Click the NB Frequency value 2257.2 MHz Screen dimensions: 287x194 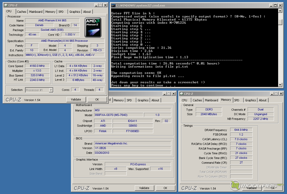(x=261, y=119)
